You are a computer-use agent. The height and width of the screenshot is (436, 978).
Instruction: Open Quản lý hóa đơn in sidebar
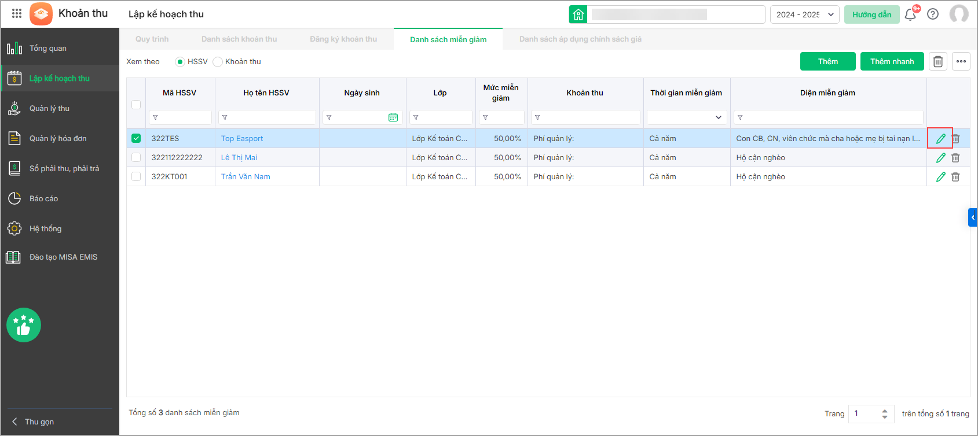coord(58,138)
